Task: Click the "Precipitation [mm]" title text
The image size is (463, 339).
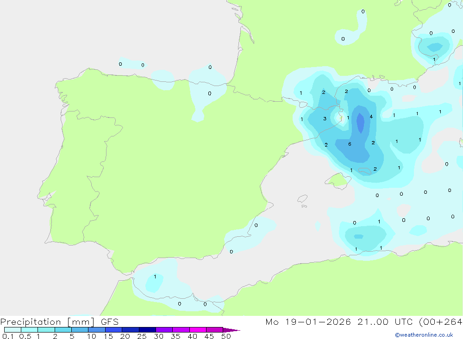Action: [x=47, y=322]
